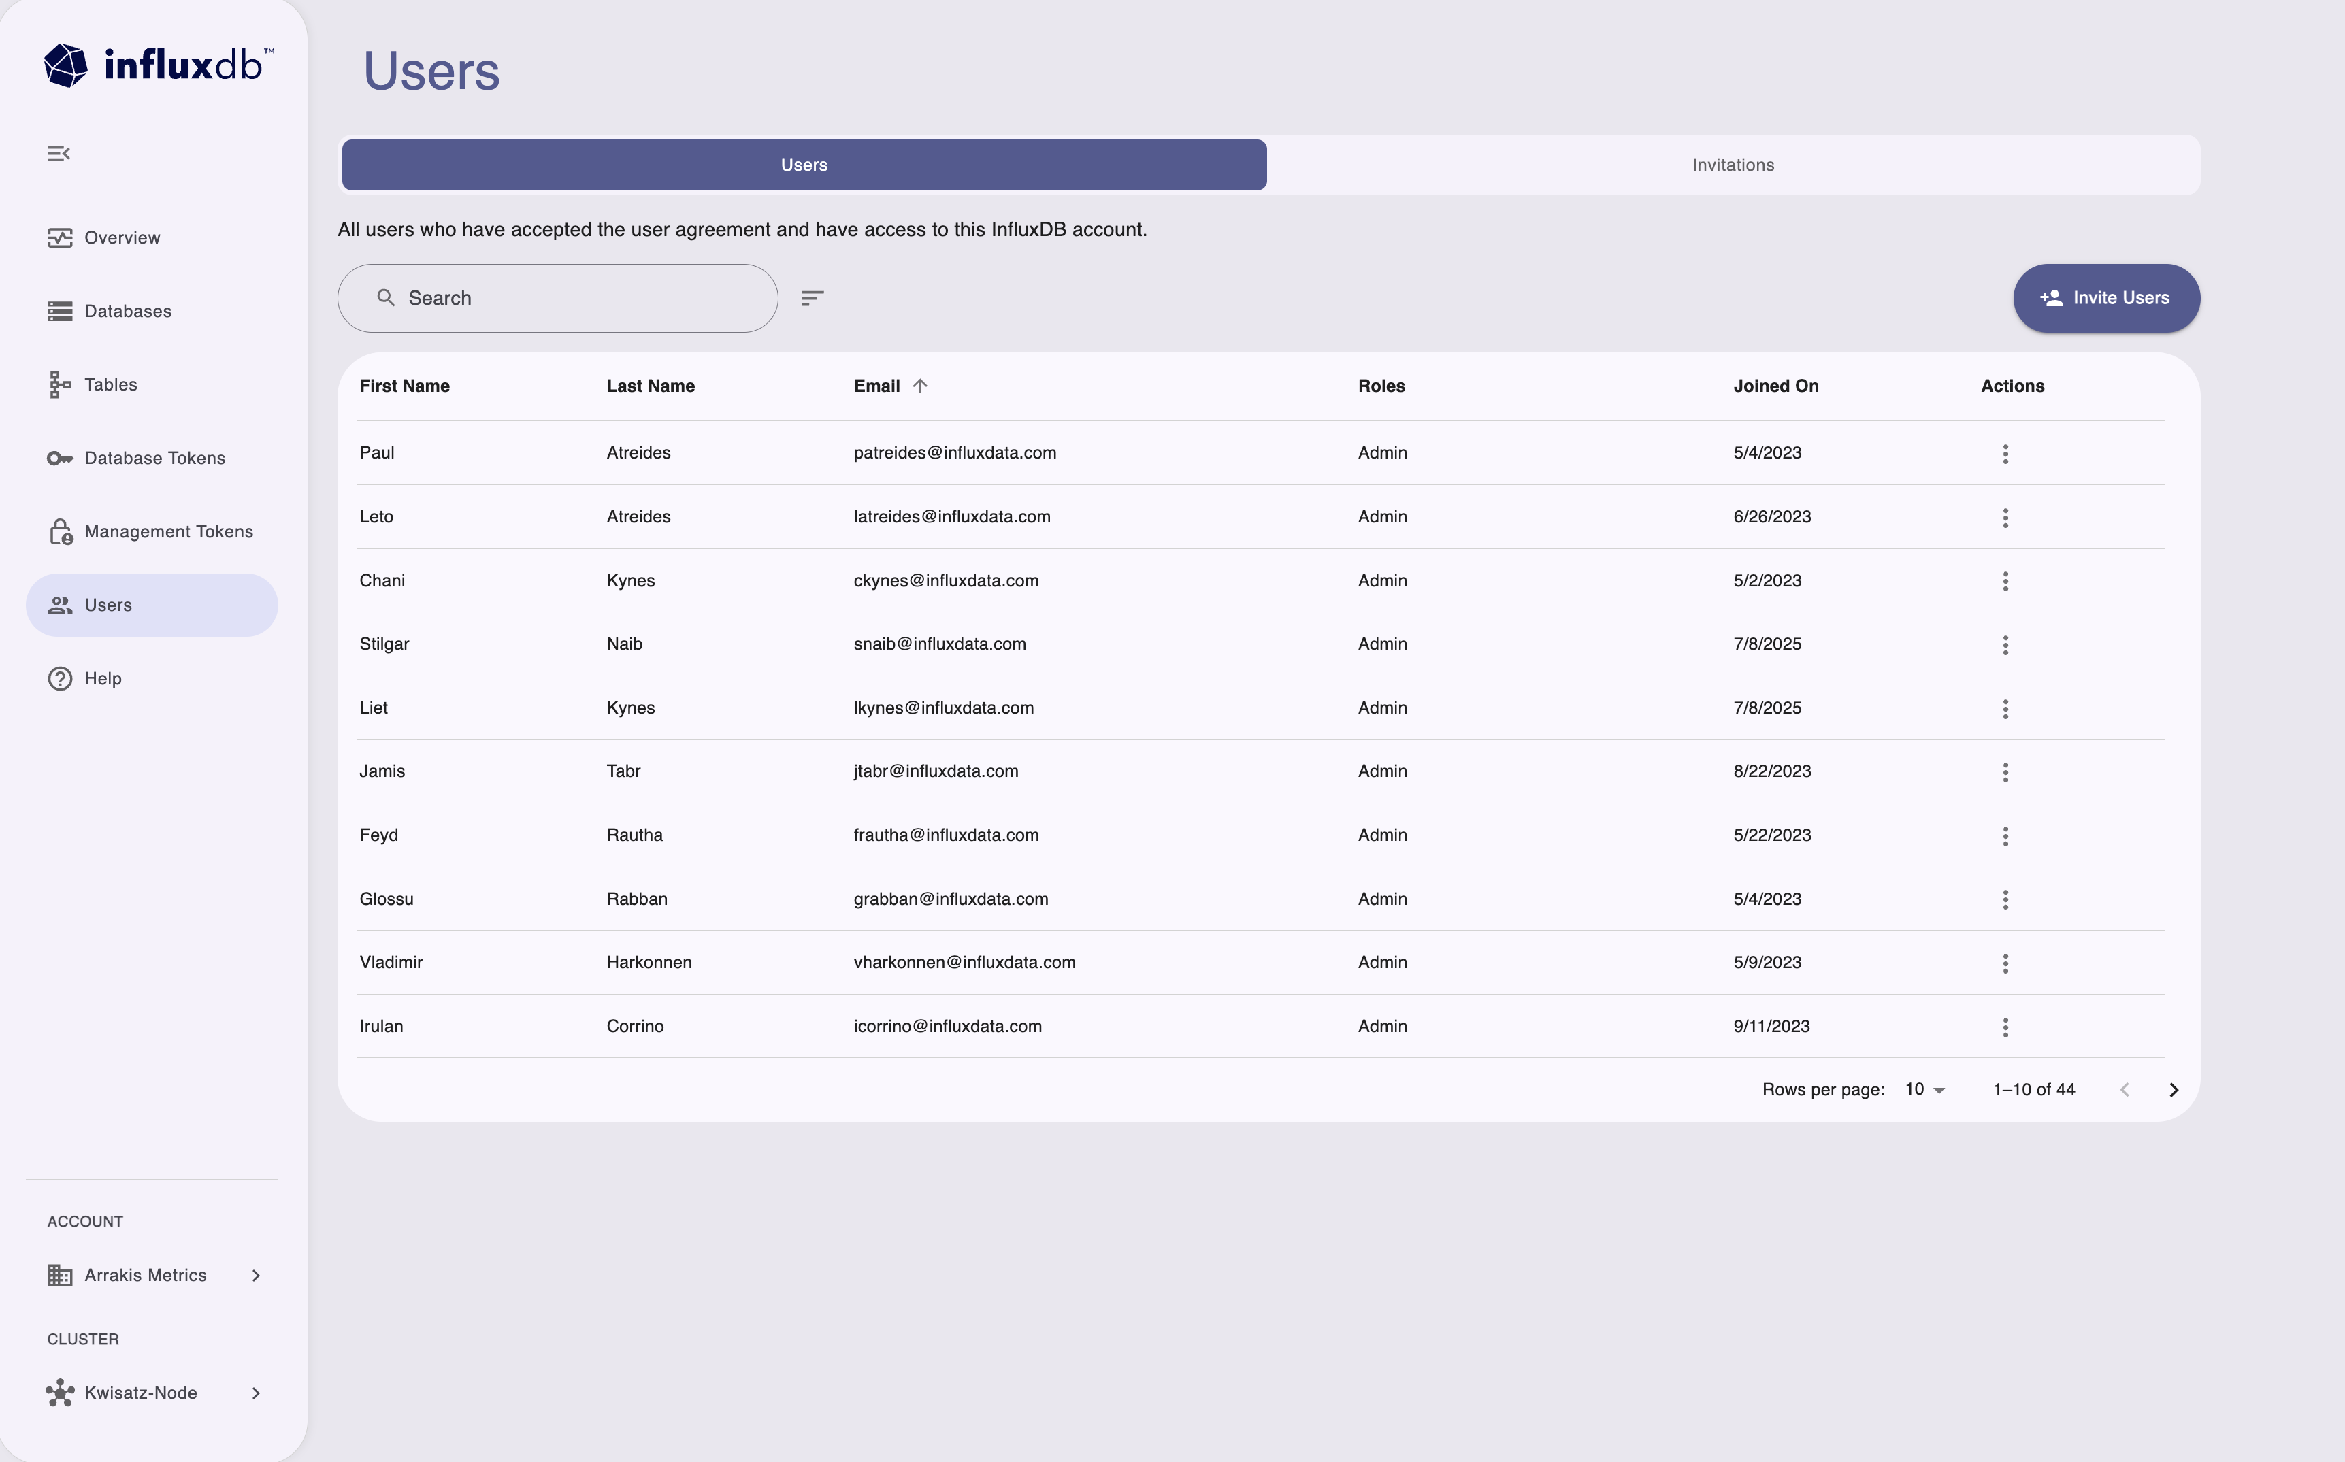
Task: Click the sort/filter icon beside the search bar
Action: tap(813, 298)
